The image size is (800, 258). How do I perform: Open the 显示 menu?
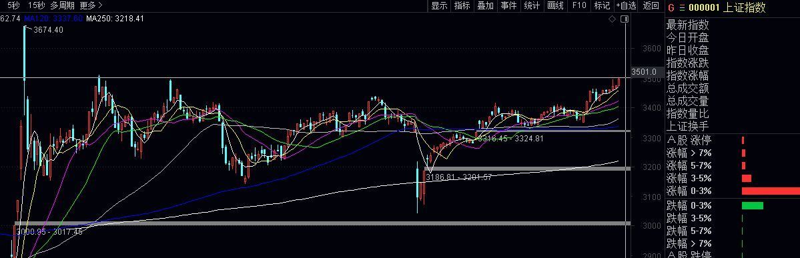(x=439, y=5)
